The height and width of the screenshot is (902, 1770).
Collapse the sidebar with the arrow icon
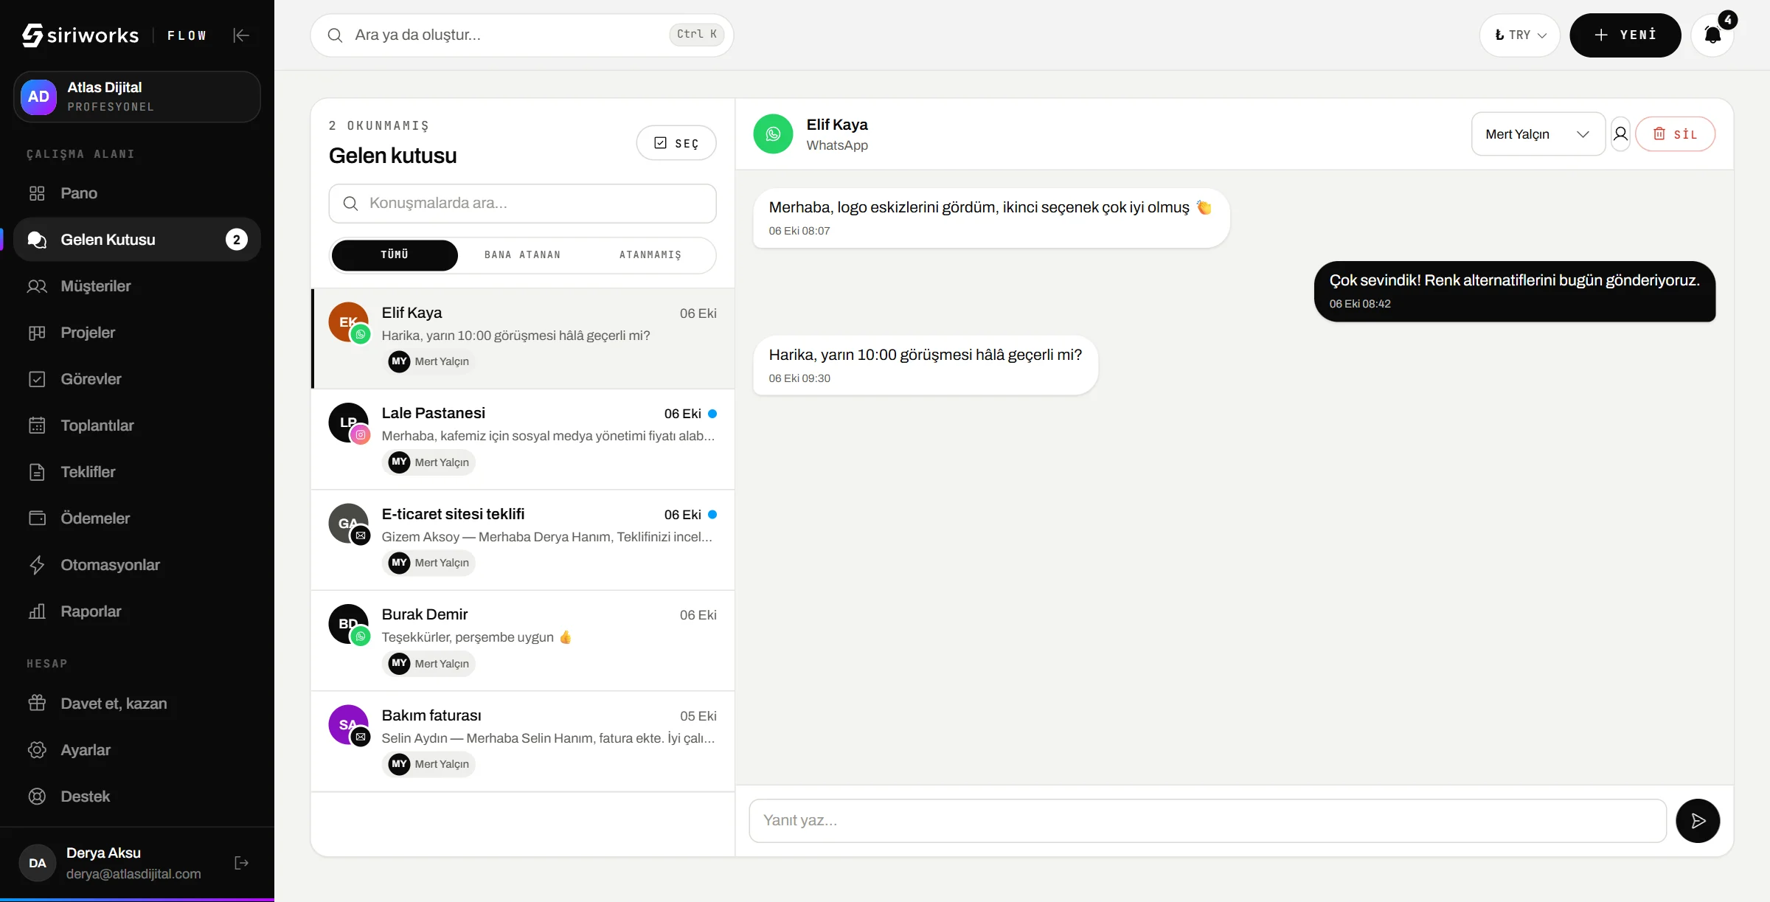pyautogui.click(x=241, y=35)
